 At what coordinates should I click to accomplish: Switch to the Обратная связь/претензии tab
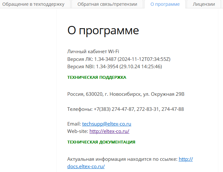(107, 4)
